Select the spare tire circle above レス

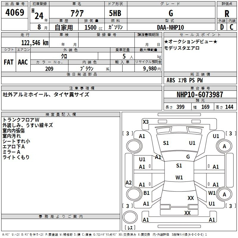(x=130, y=217)
